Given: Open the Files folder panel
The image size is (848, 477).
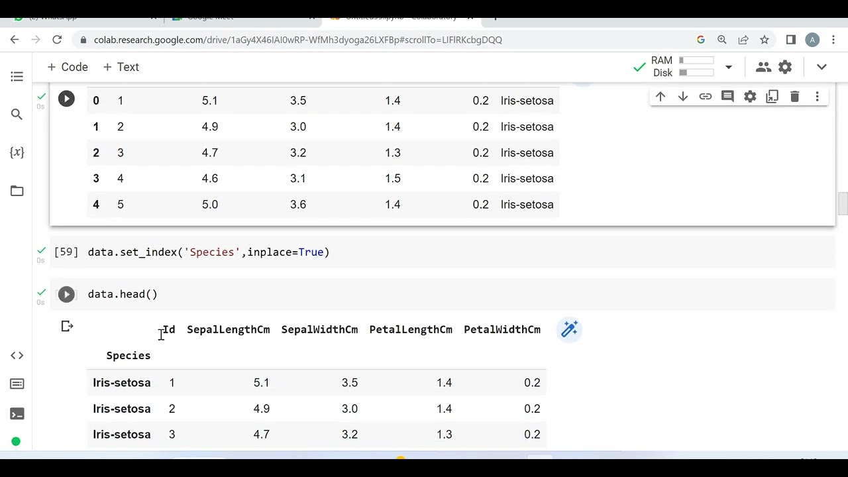Looking at the screenshot, I should coord(17,191).
